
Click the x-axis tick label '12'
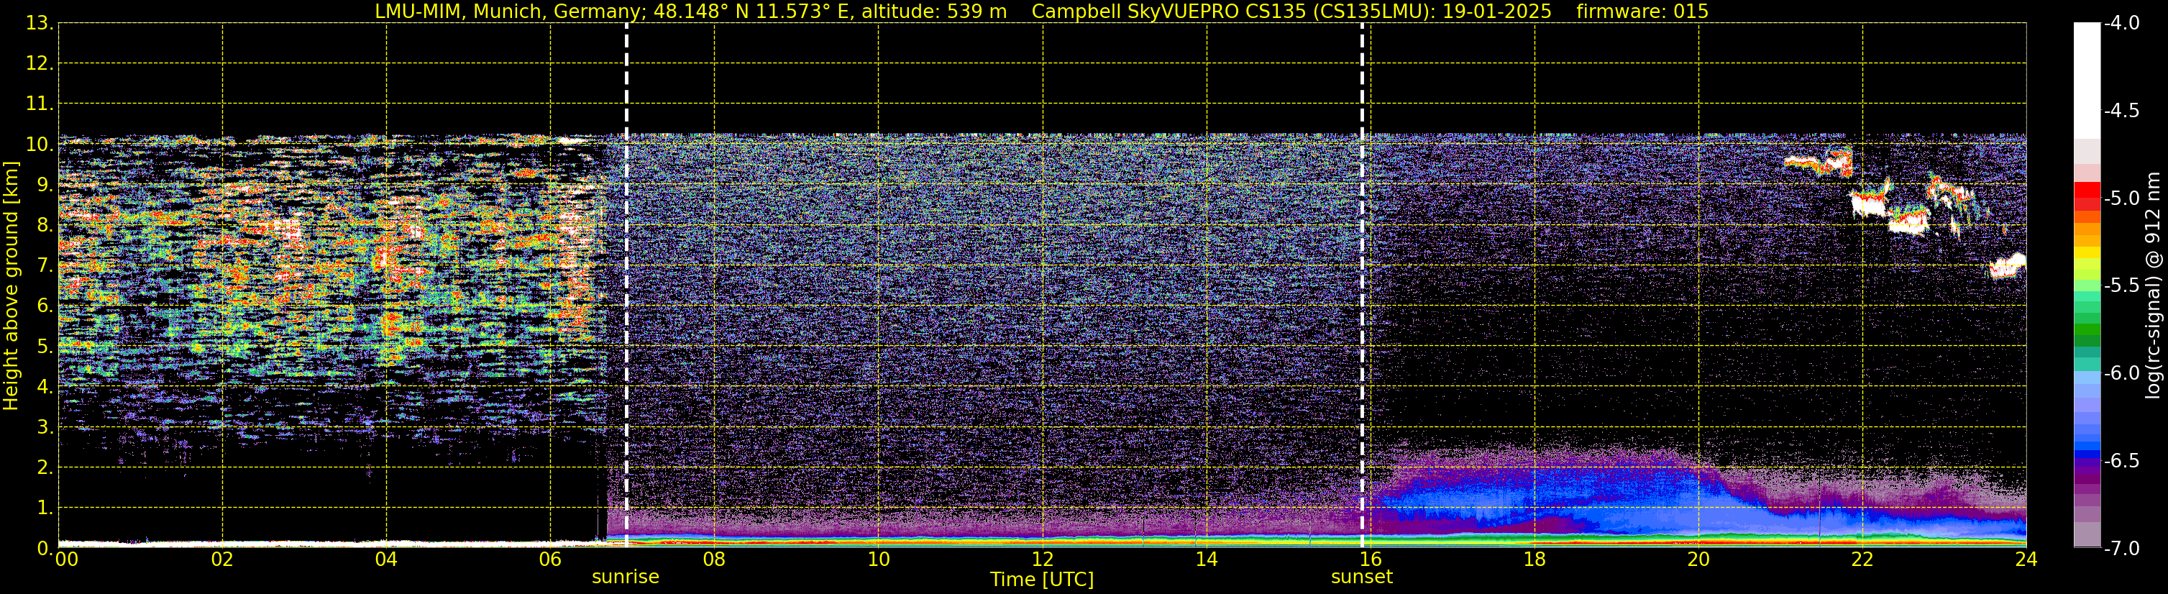[1043, 559]
